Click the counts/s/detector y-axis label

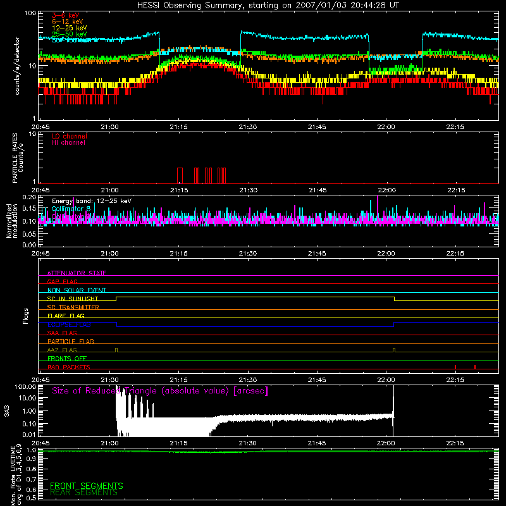(x=17, y=66)
